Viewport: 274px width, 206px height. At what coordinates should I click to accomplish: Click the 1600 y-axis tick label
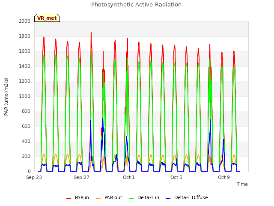[25, 51]
